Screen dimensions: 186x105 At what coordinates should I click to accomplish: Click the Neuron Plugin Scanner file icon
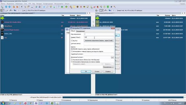(2, 30)
